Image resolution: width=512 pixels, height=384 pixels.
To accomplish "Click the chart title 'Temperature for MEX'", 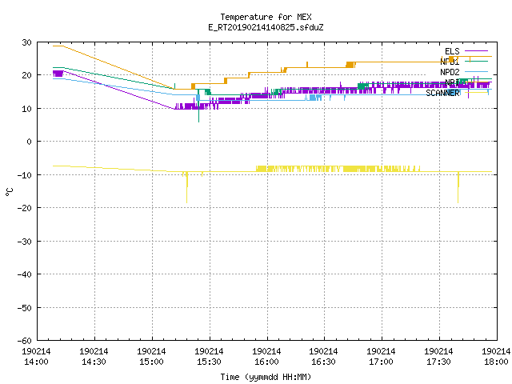I will pos(266,17).
